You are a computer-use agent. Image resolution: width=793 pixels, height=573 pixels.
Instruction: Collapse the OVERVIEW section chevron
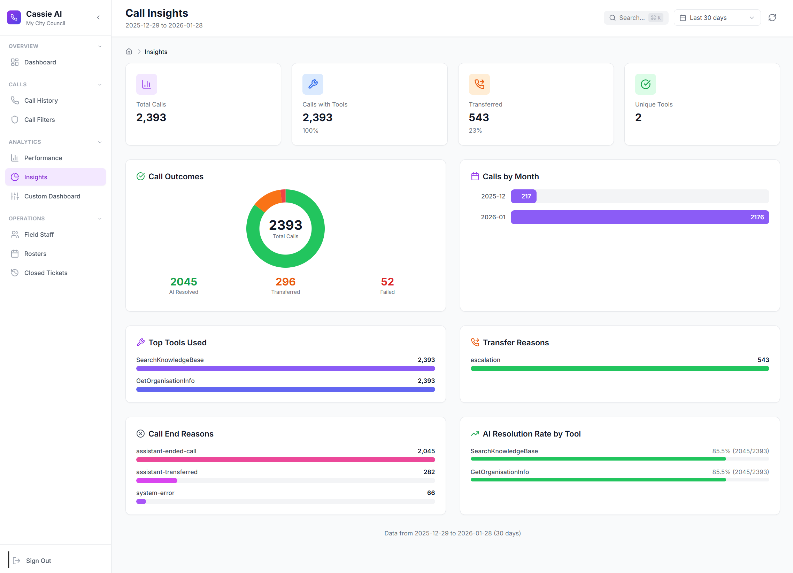tap(100, 46)
